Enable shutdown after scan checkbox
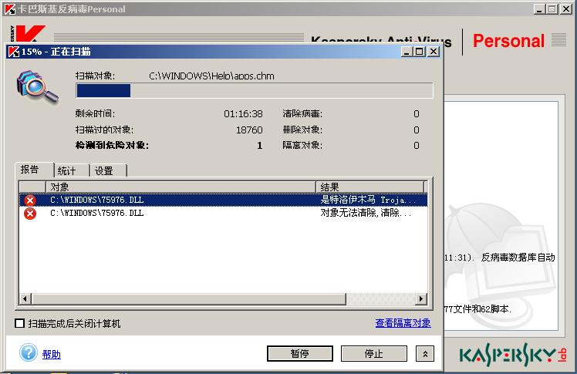This screenshot has height=374, width=577. (19, 323)
